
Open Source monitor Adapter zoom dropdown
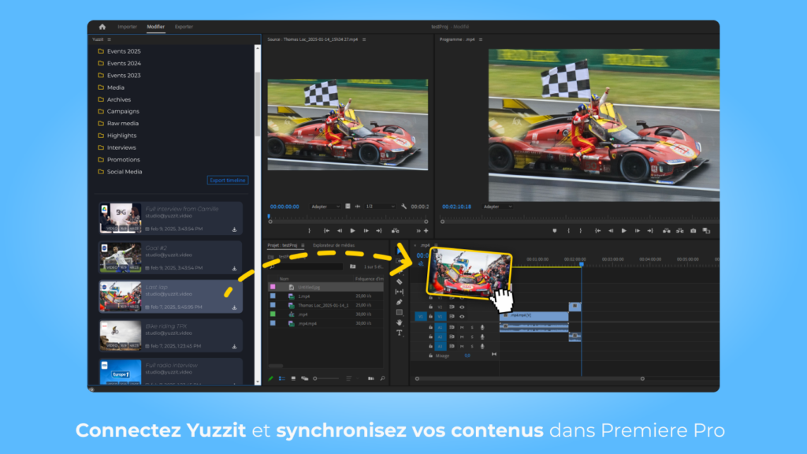point(325,207)
